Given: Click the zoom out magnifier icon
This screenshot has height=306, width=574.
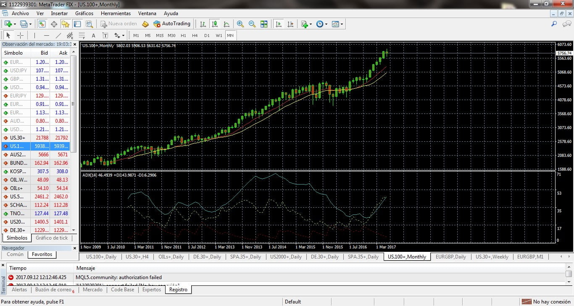Looking at the screenshot, I should coord(252,24).
